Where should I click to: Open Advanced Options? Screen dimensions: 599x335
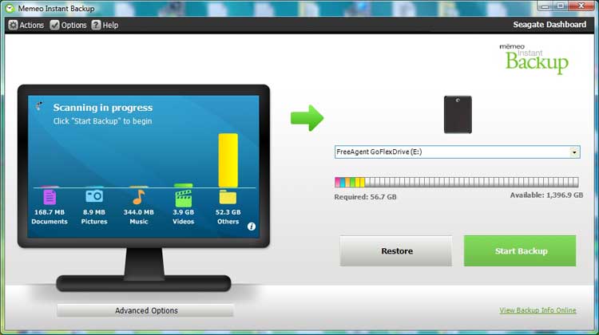pyautogui.click(x=145, y=310)
